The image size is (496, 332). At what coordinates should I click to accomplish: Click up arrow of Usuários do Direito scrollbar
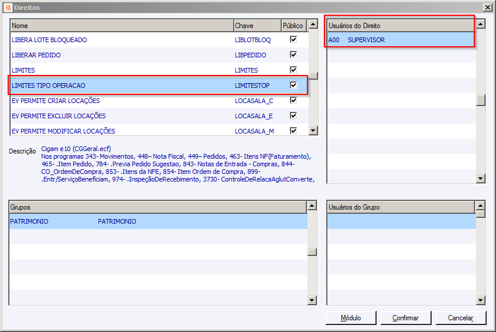point(481,24)
